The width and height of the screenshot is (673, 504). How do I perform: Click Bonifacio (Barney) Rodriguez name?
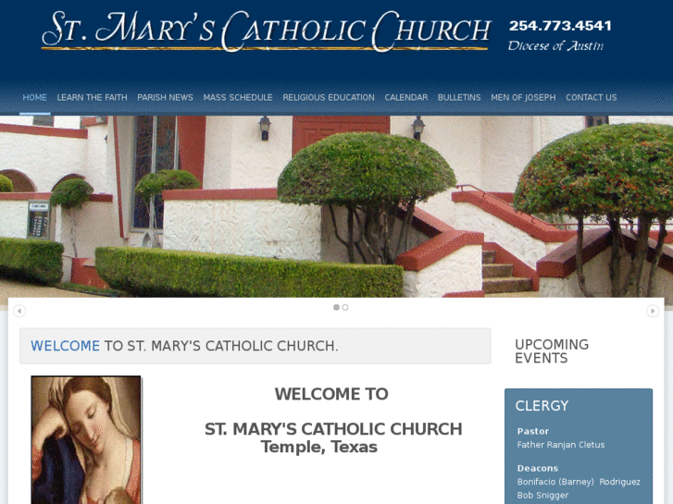(x=579, y=482)
